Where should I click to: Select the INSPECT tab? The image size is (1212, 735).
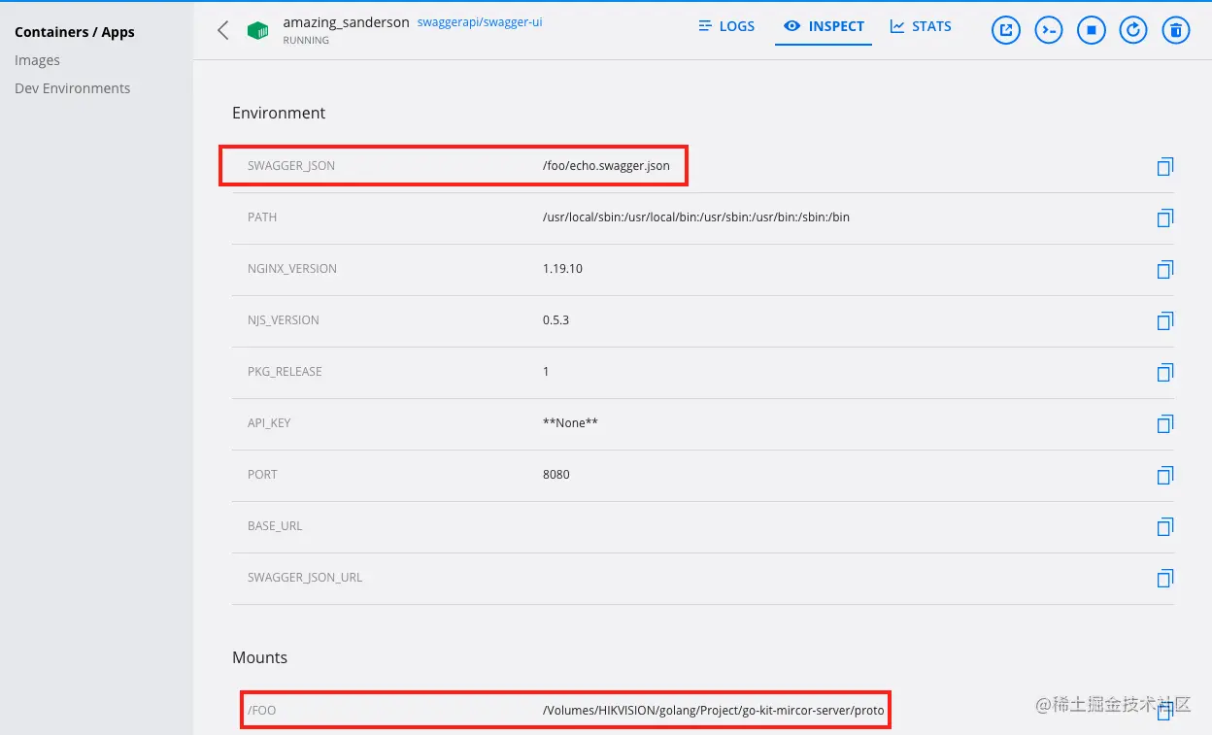(824, 26)
